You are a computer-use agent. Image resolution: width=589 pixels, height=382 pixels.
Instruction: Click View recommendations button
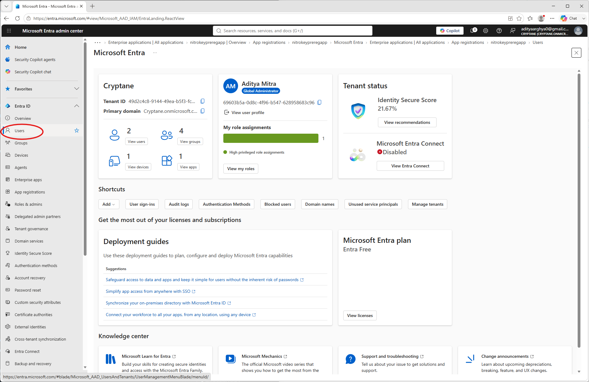coord(407,122)
